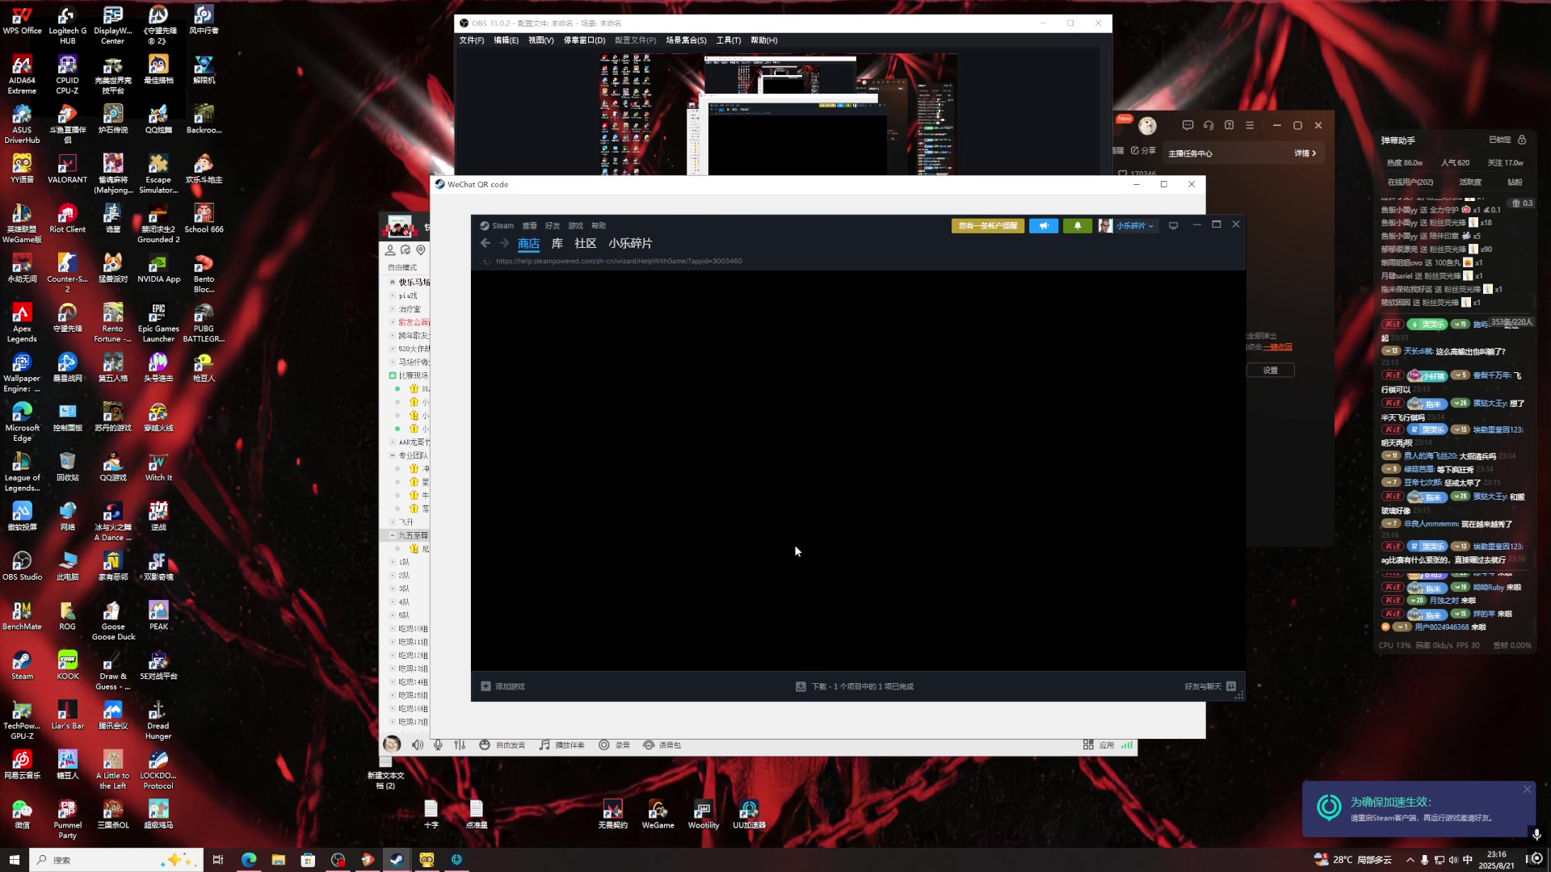Click the Steam help URL address bar
The width and height of the screenshot is (1551, 872).
[619, 262]
